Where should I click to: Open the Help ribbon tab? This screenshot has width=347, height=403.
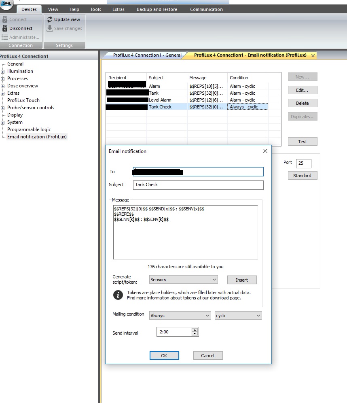click(74, 9)
